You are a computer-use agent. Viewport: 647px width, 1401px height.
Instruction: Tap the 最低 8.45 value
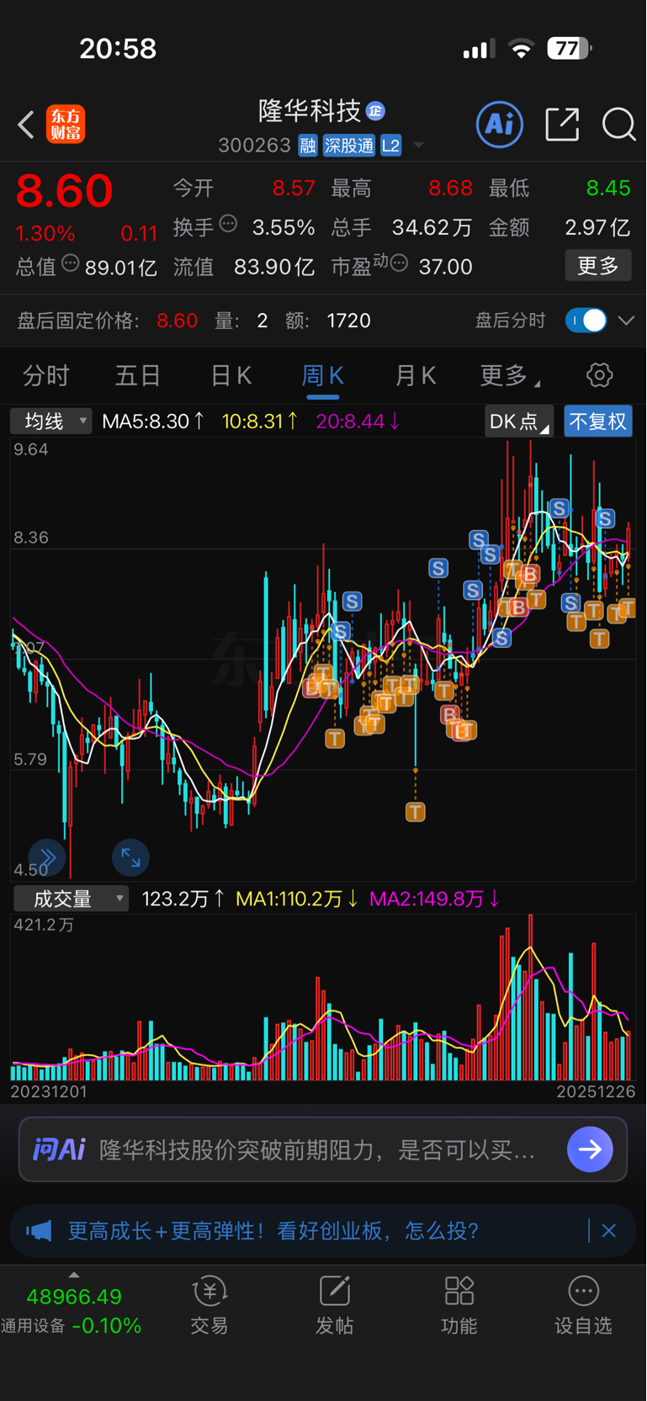608,188
